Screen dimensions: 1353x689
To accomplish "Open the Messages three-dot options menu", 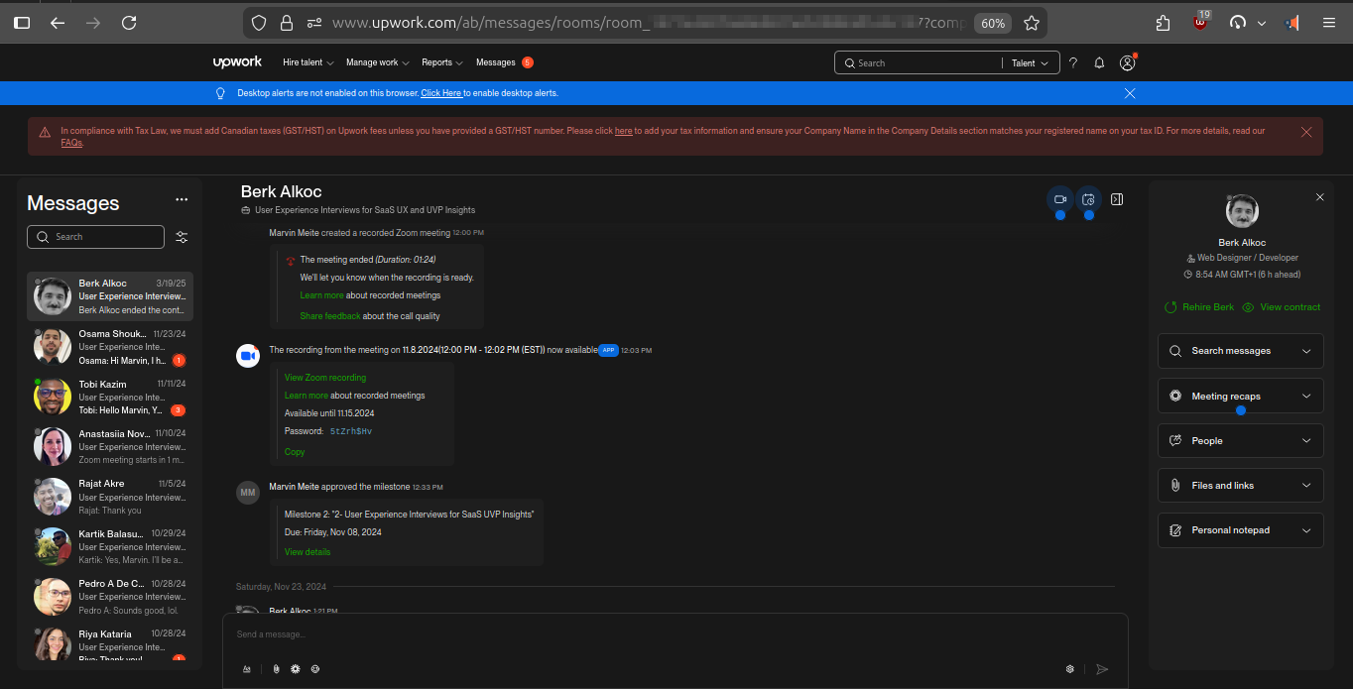I will click(182, 199).
